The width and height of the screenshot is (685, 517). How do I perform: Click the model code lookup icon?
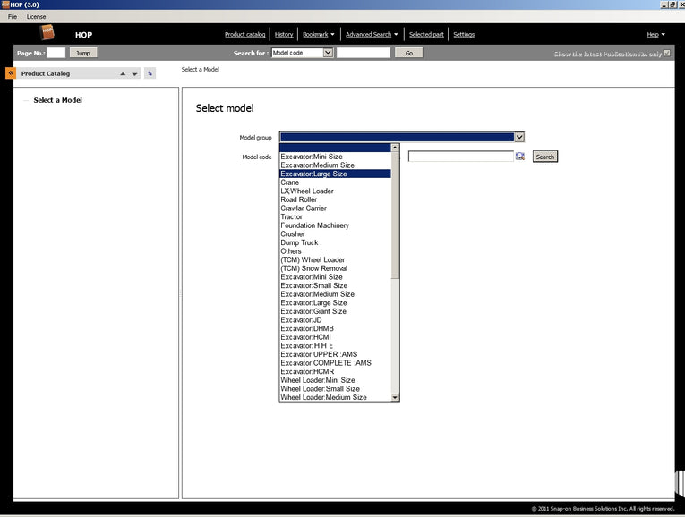pyautogui.click(x=520, y=157)
